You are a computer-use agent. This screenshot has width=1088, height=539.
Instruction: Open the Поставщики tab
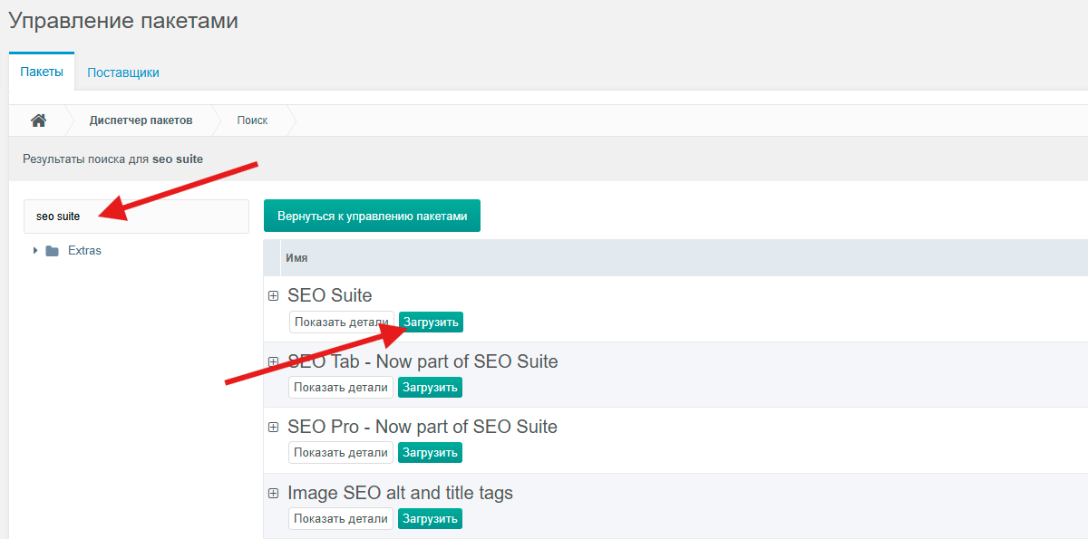(123, 72)
